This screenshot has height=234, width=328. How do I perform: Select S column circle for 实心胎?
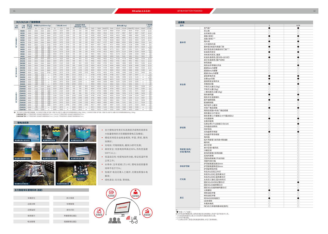(269, 31)
